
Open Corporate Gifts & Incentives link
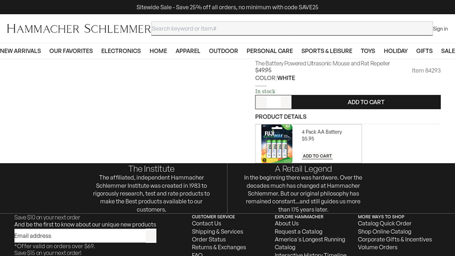(395, 240)
